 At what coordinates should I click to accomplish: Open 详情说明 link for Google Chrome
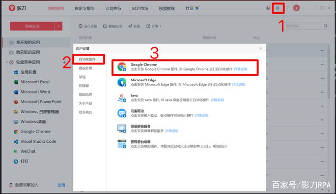240,69
